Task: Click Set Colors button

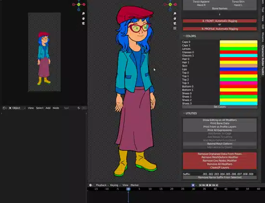Action: [220, 107]
